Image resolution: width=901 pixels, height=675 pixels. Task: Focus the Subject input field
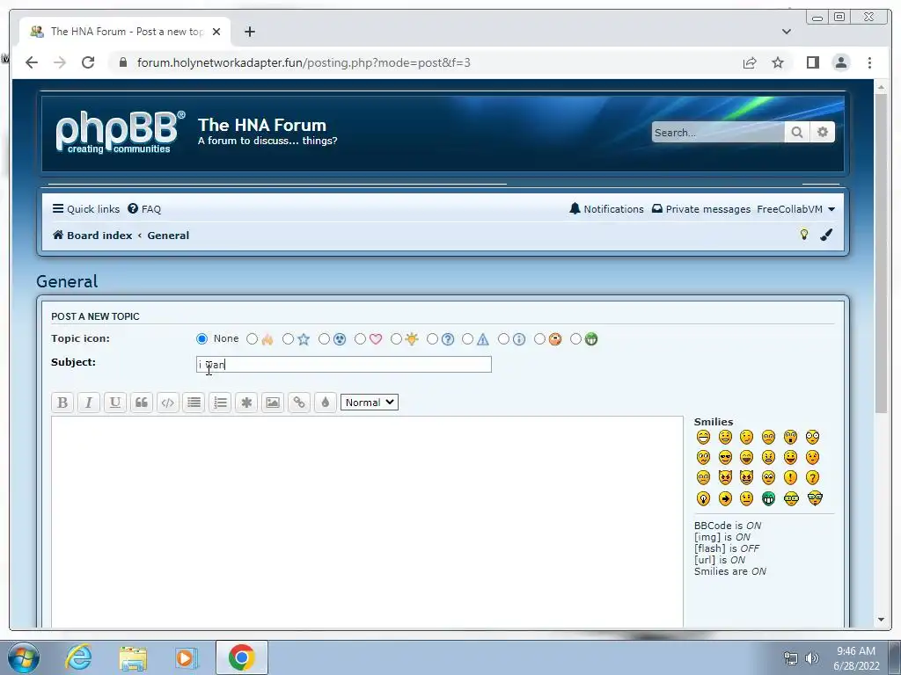344,365
